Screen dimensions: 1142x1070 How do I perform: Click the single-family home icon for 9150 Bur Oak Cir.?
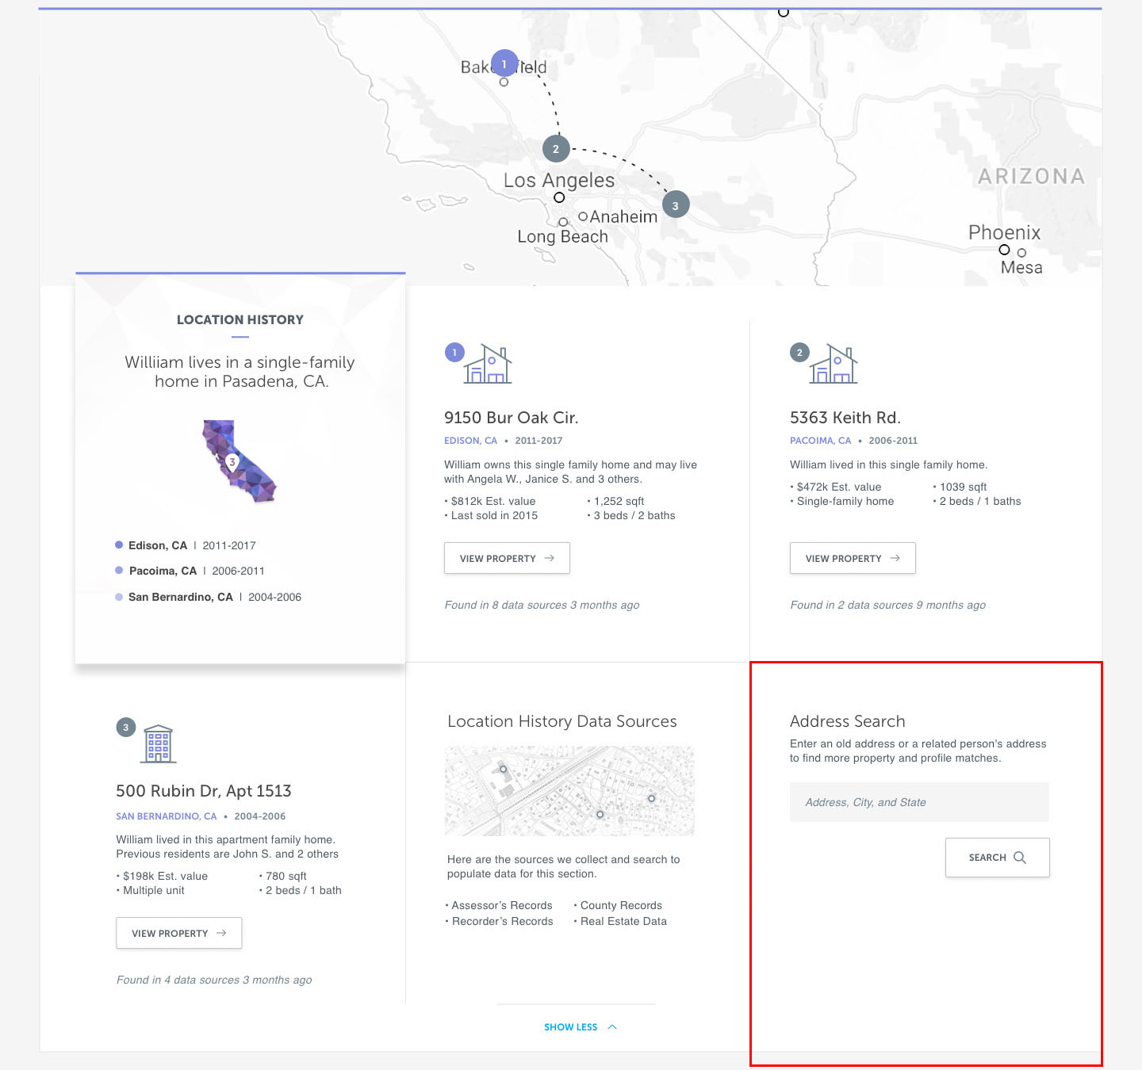[489, 365]
